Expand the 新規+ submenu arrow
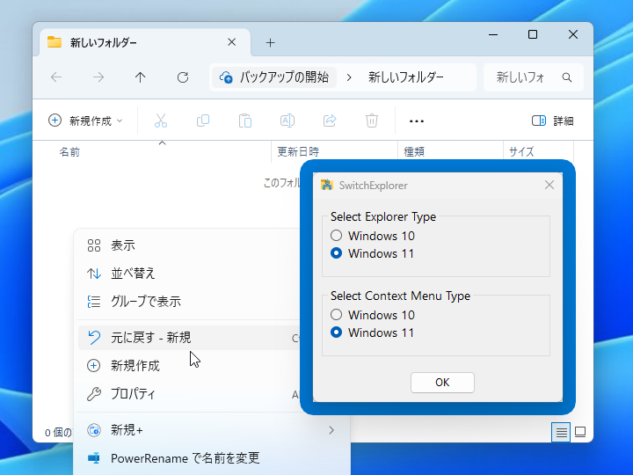This screenshot has width=633, height=475. click(x=331, y=430)
